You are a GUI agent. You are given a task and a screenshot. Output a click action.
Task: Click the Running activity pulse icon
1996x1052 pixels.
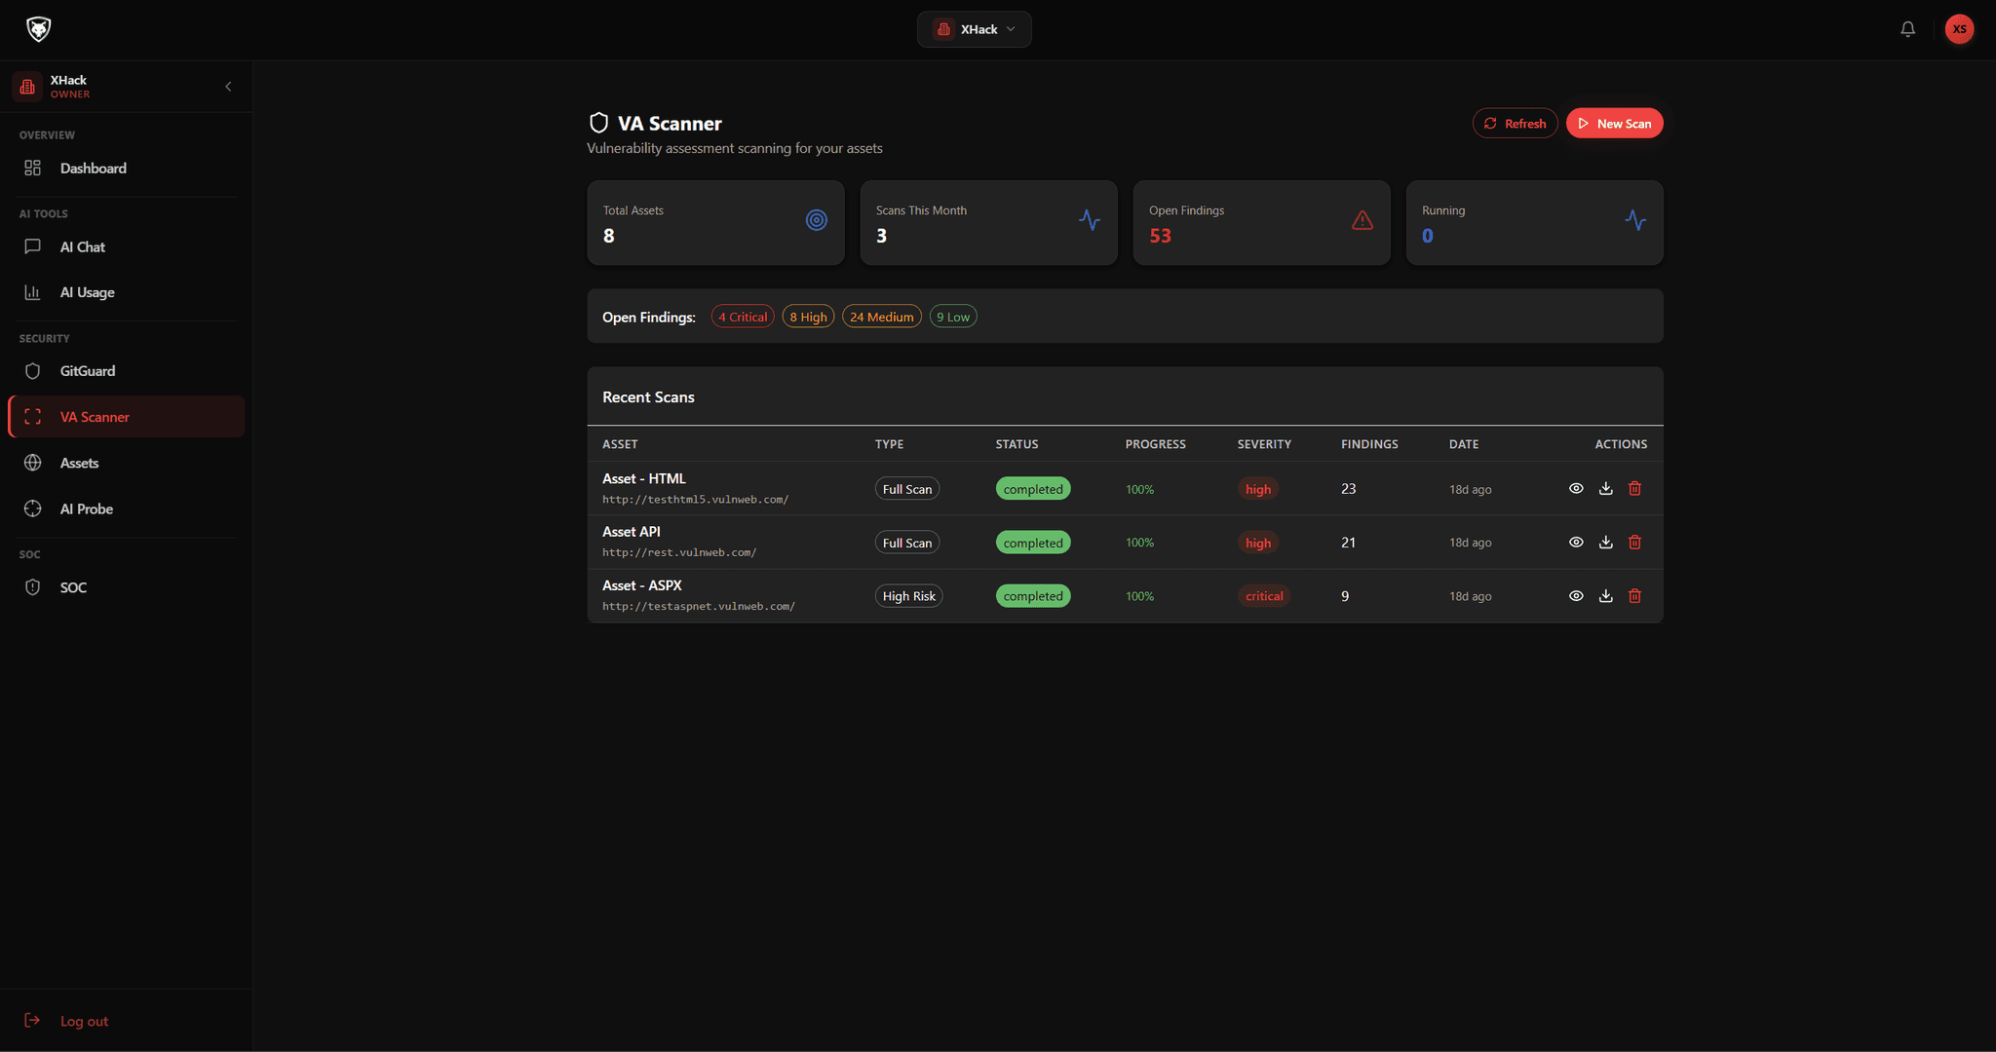pyautogui.click(x=1635, y=220)
